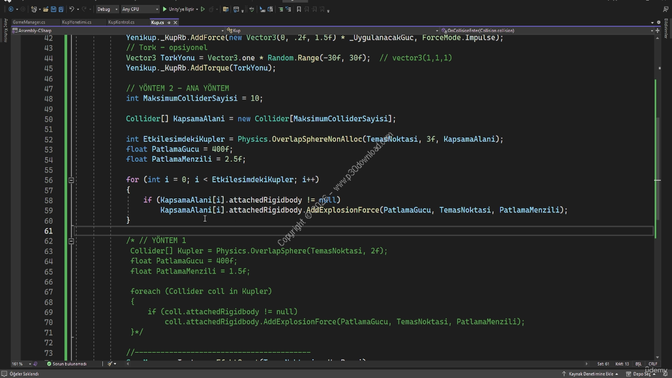Collapse the for loop code block
This screenshot has height=378, width=672.
click(71, 180)
